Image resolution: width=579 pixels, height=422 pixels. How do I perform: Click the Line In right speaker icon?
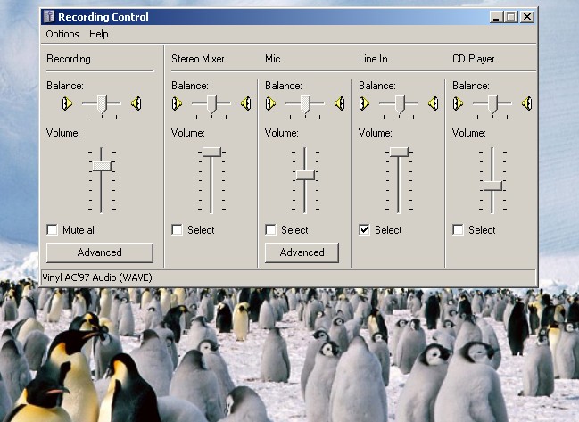(434, 103)
